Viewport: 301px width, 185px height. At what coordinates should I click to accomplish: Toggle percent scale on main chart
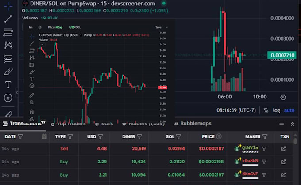pos(266,110)
